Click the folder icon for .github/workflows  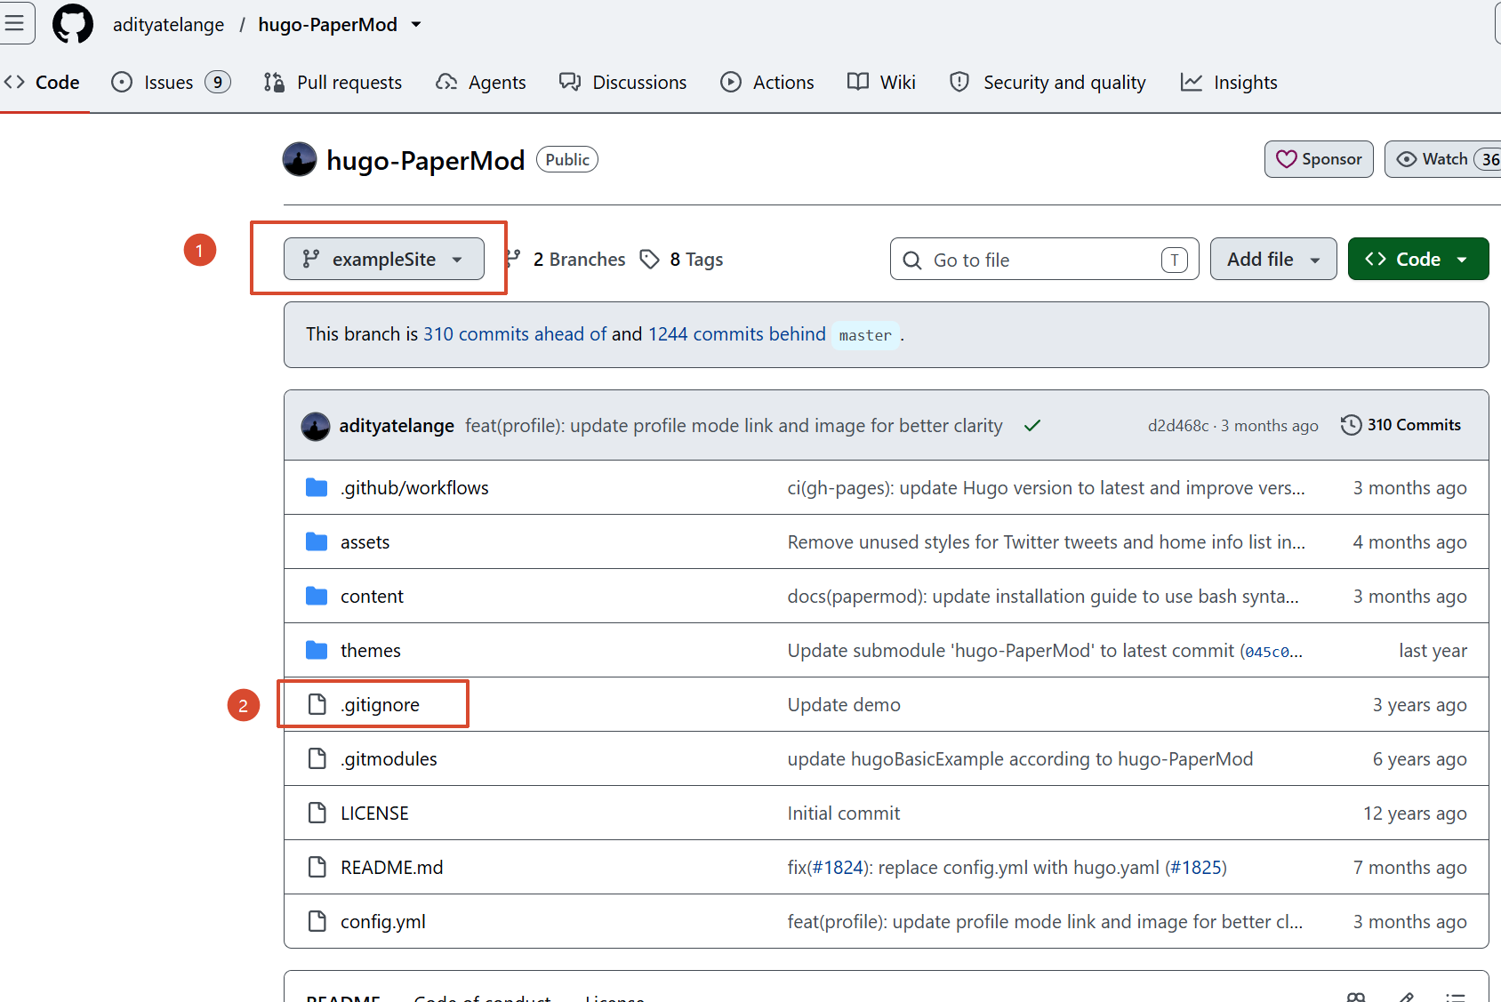pos(317,487)
